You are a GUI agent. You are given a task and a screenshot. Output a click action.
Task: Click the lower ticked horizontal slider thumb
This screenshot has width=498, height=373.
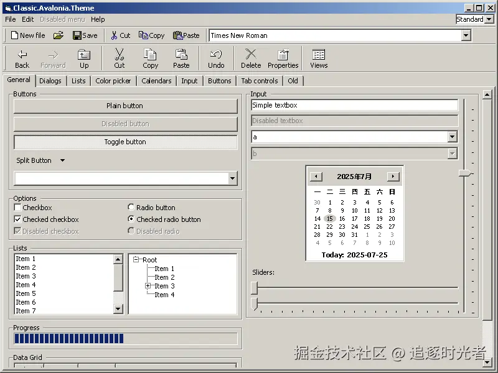click(254, 303)
